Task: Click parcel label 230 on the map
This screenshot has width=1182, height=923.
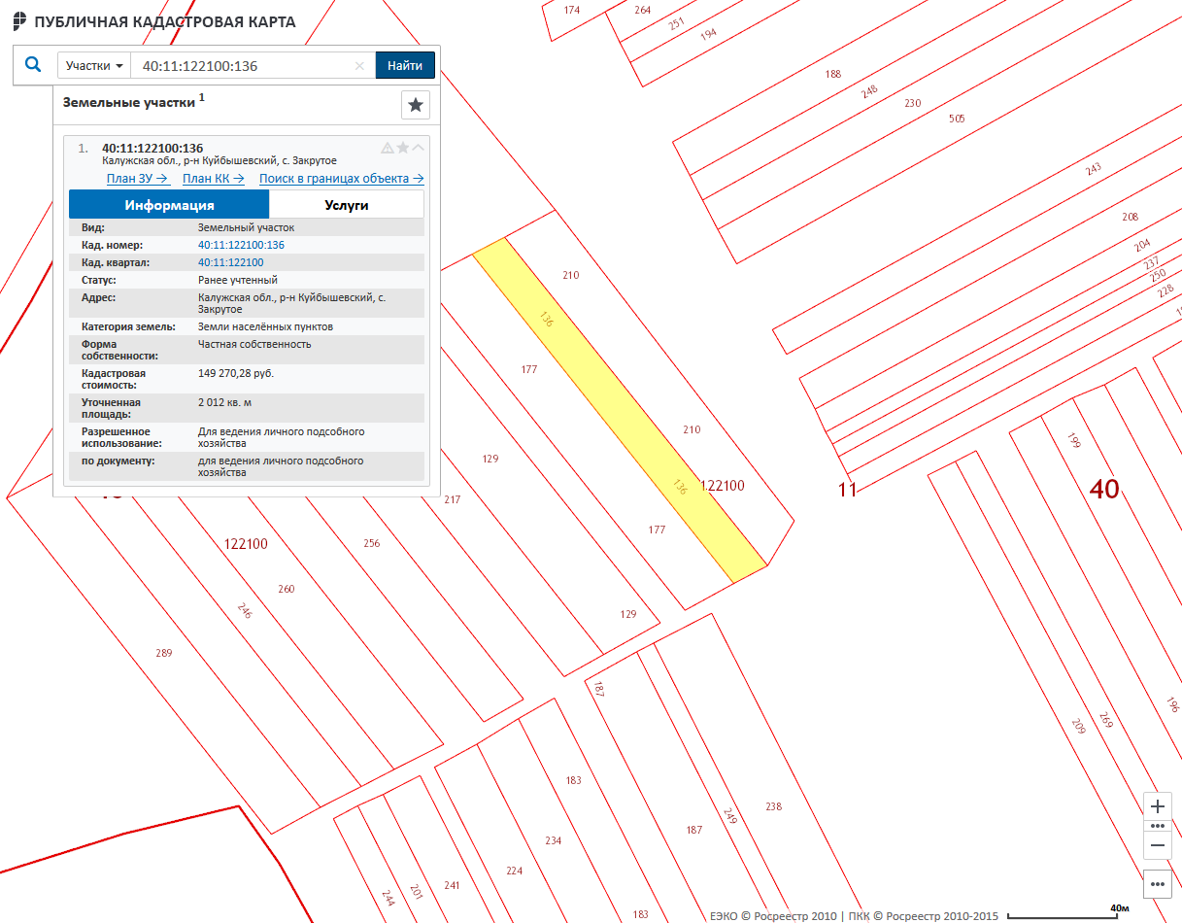Action: click(x=912, y=103)
